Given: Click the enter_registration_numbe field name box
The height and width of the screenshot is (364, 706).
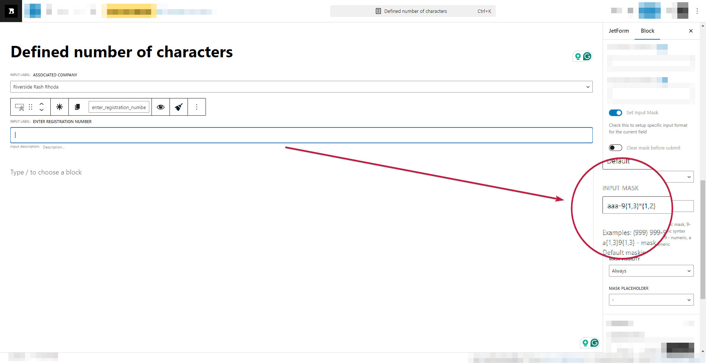Looking at the screenshot, I should [119, 107].
